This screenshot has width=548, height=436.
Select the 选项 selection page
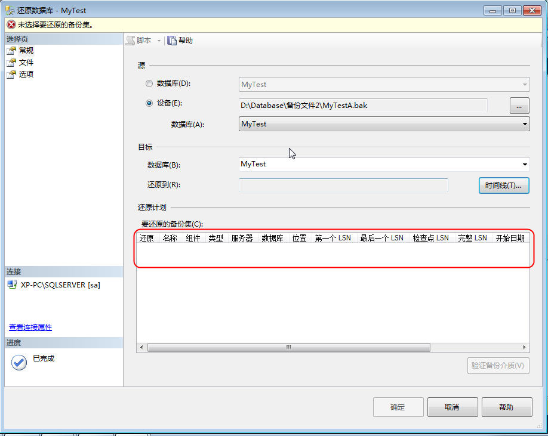pyautogui.click(x=27, y=74)
